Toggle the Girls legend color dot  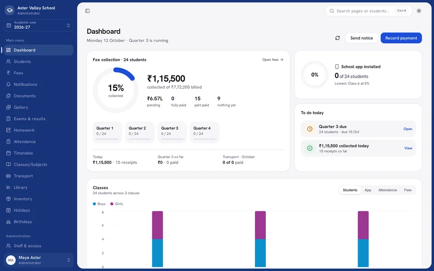(112, 204)
